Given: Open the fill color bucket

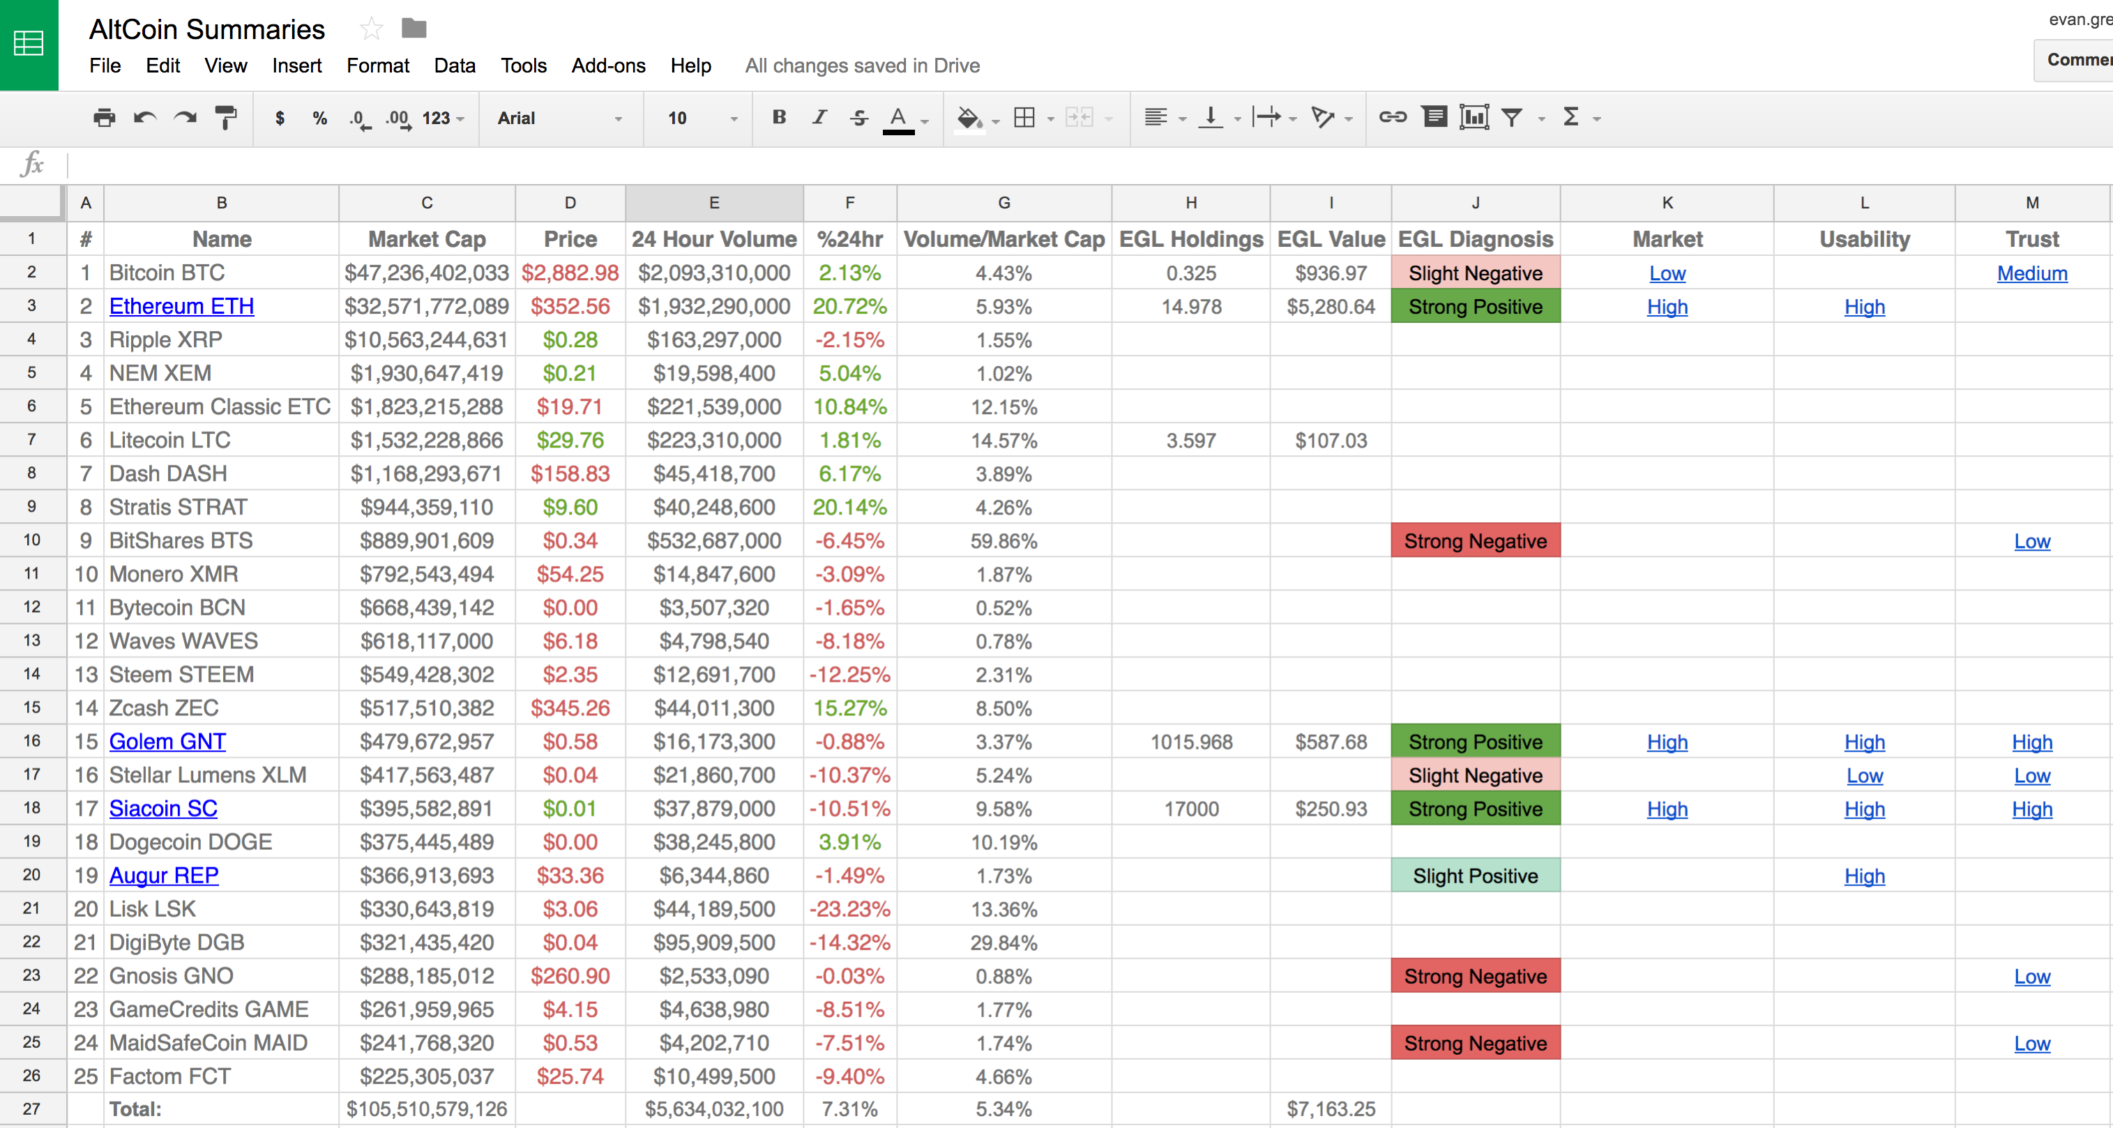Looking at the screenshot, I should [x=969, y=119].
